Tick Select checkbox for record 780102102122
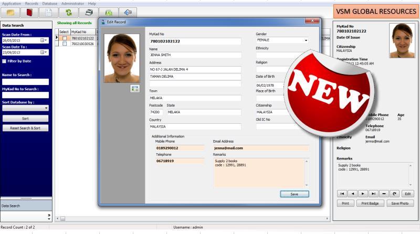Image resolution: width=420 pixels, height=234 pixels. [65, 38]
